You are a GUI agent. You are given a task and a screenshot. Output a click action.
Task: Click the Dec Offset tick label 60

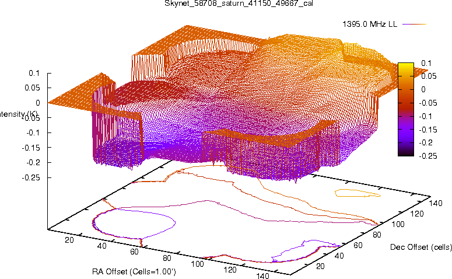[x=358, y=246]
